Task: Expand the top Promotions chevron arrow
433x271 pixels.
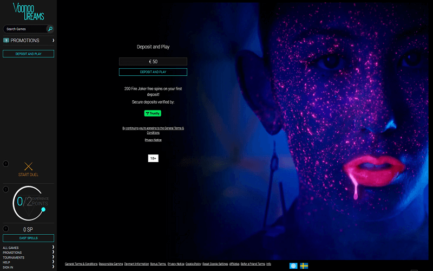Action: click(x=53, y=41)
